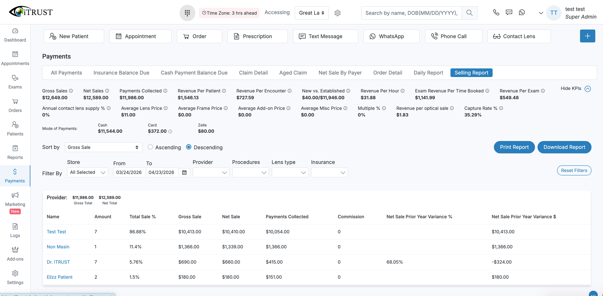Image resolution: width=603 pixels, height=296 pixels.
Task: Show info tooltip for Gross Sales KPI
Action: [71, 91]
